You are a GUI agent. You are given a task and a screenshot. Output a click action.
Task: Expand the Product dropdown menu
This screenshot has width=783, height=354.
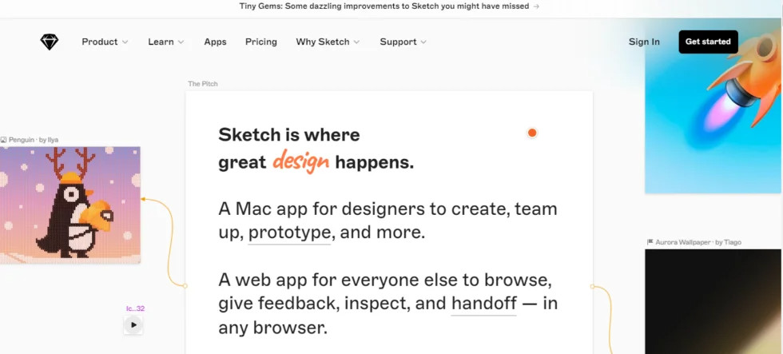(105, 42)
